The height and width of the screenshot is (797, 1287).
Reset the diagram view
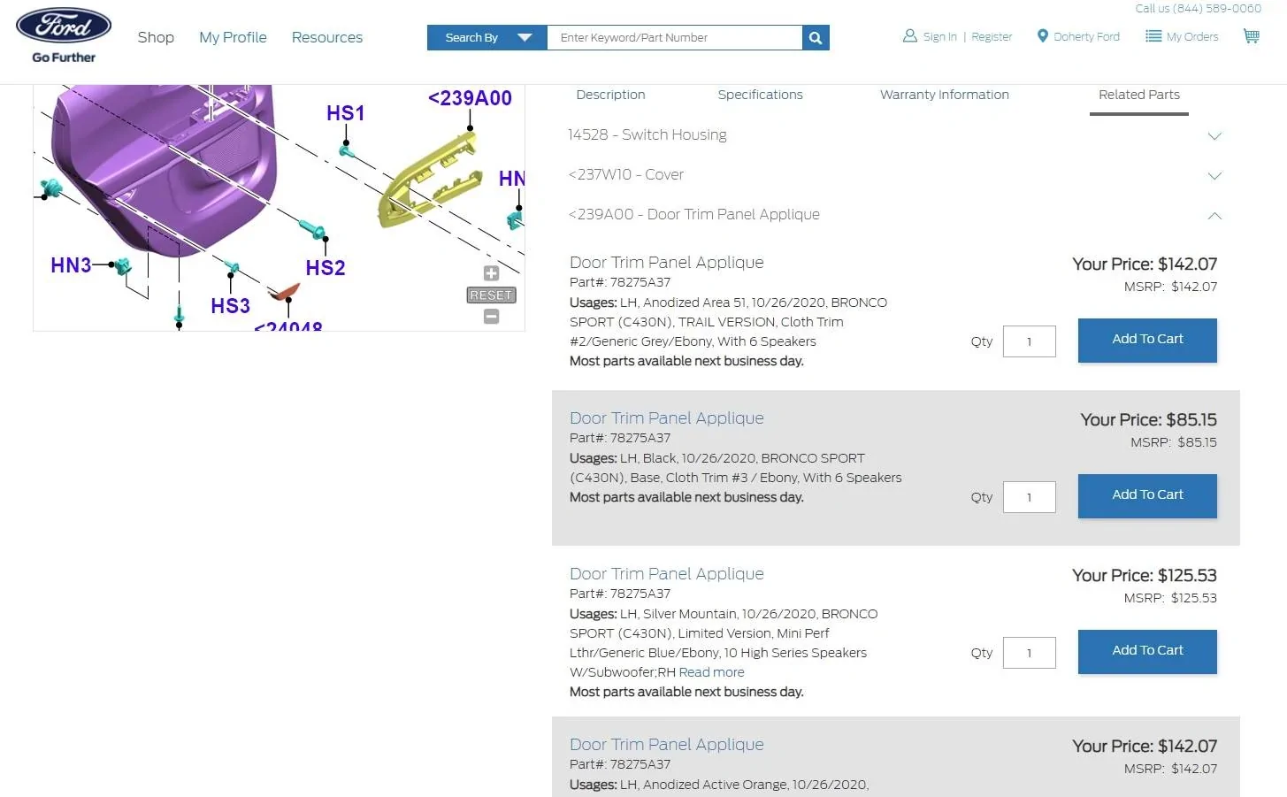[492, 295]
